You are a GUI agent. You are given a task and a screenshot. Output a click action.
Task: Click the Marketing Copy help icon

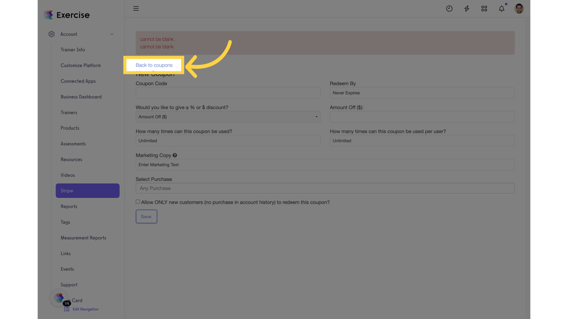175,155
